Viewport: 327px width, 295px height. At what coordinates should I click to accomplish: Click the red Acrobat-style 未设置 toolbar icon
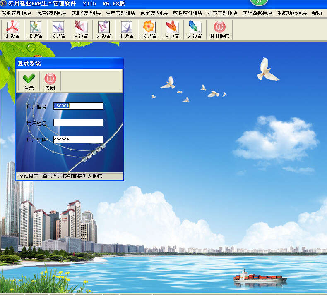(12, 30)
